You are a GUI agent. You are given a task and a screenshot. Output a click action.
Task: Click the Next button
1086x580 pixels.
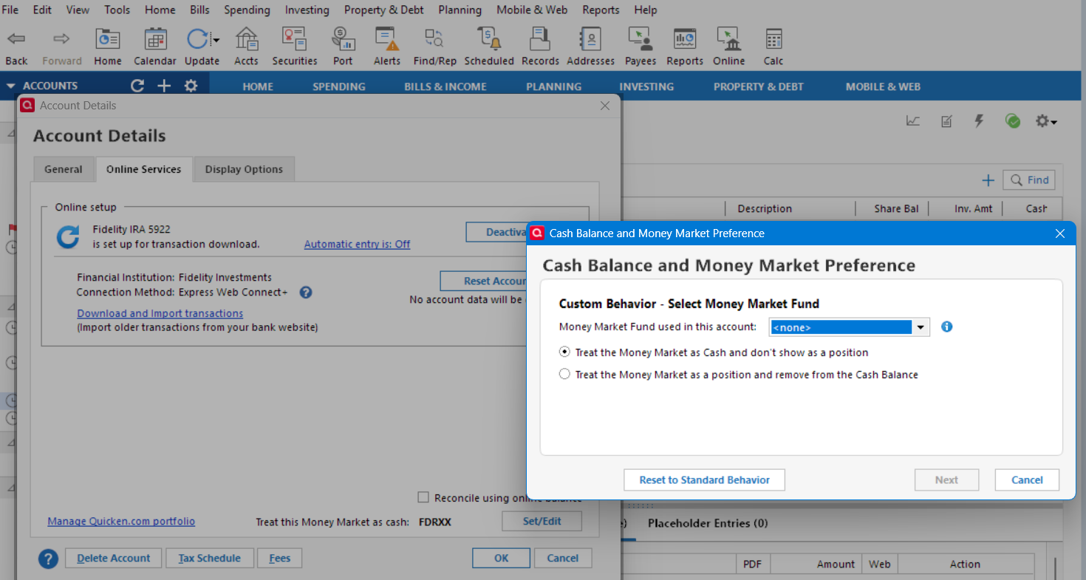[946, 480]
